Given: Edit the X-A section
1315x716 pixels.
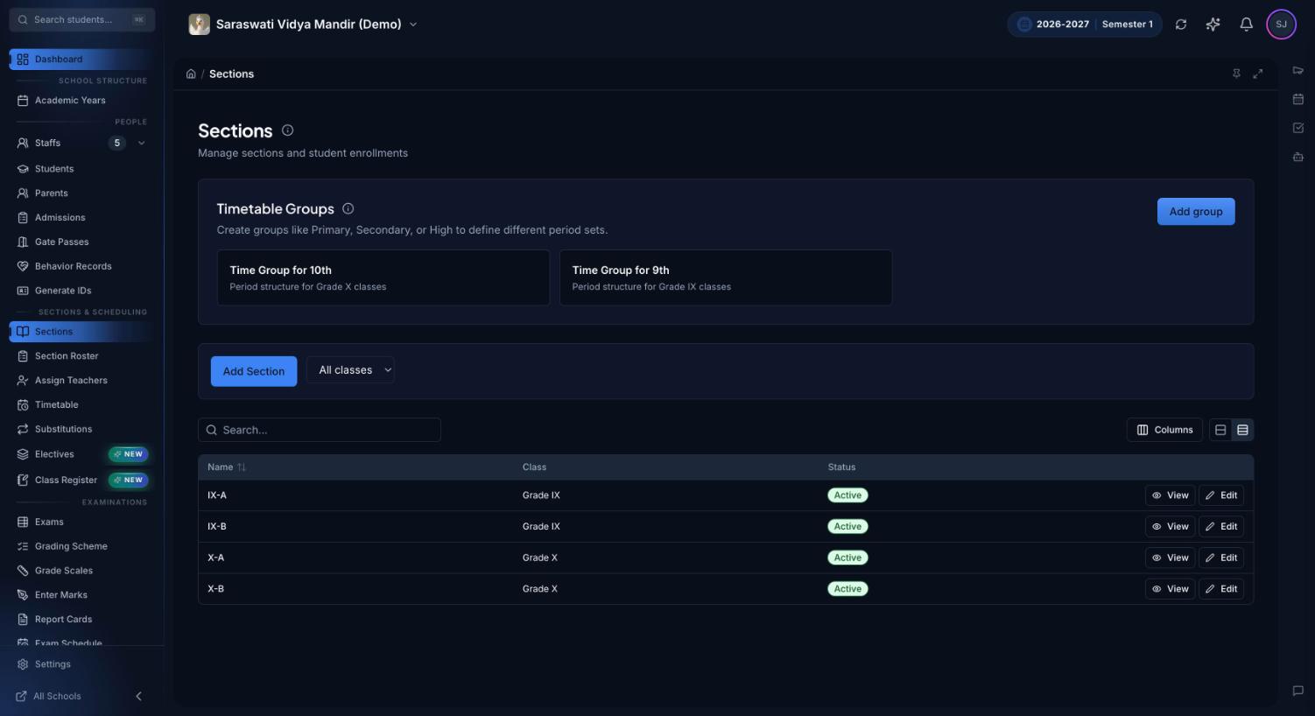Looking at the screenshot, I should click(x=1221, y=558).
